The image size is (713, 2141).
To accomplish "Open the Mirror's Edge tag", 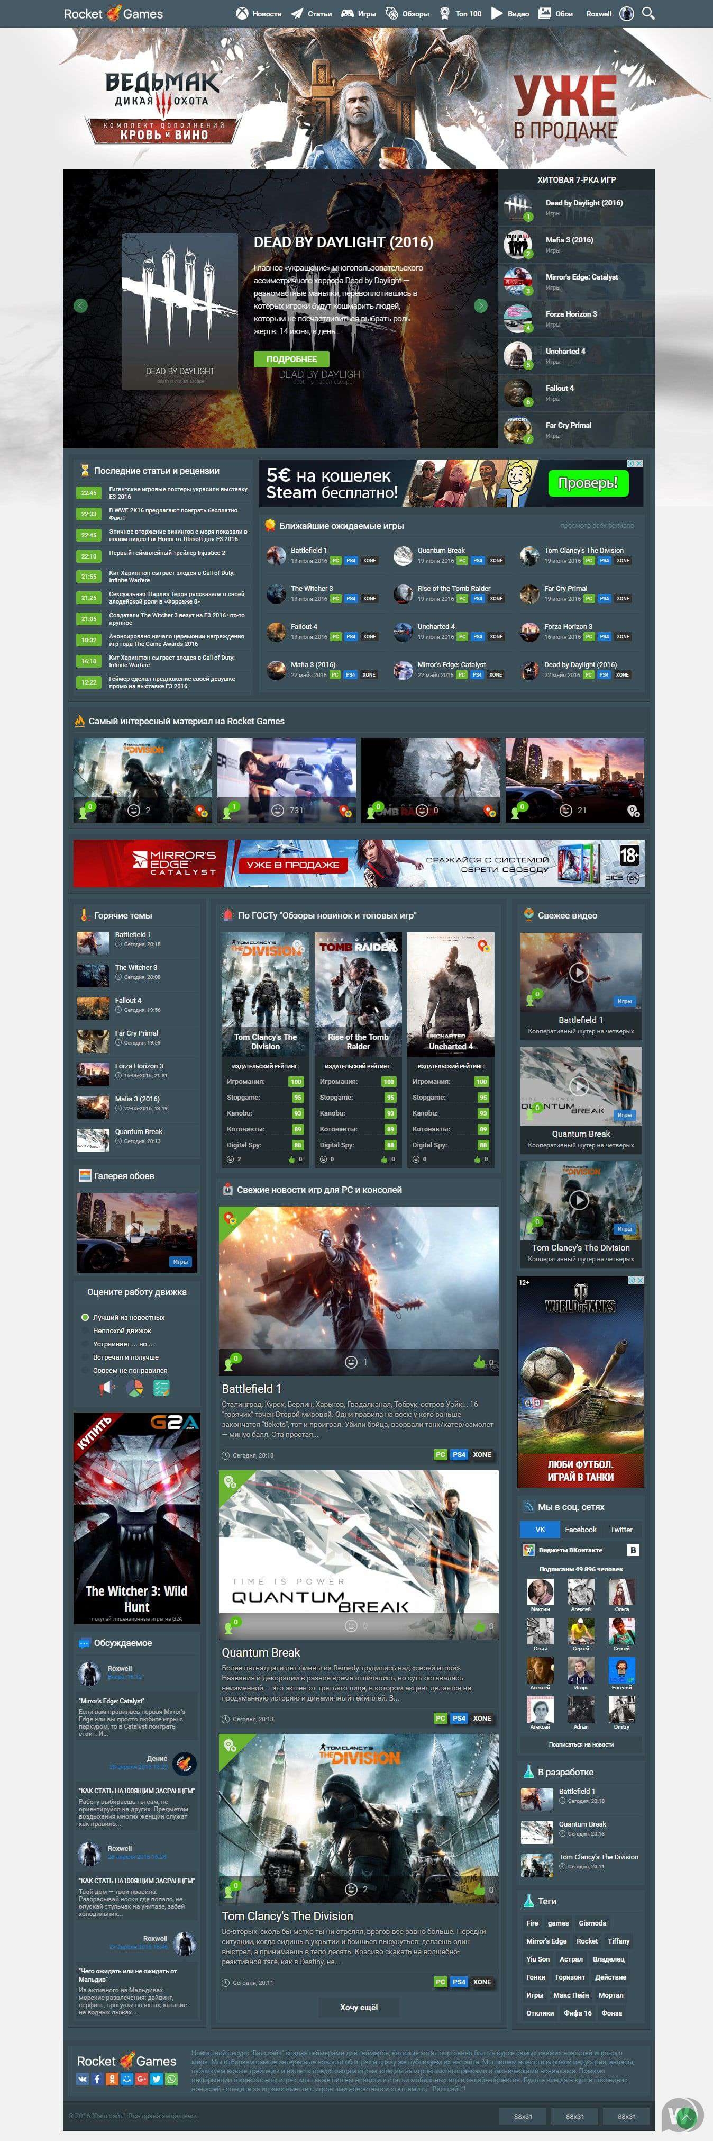I will [x=546, y=1941].
